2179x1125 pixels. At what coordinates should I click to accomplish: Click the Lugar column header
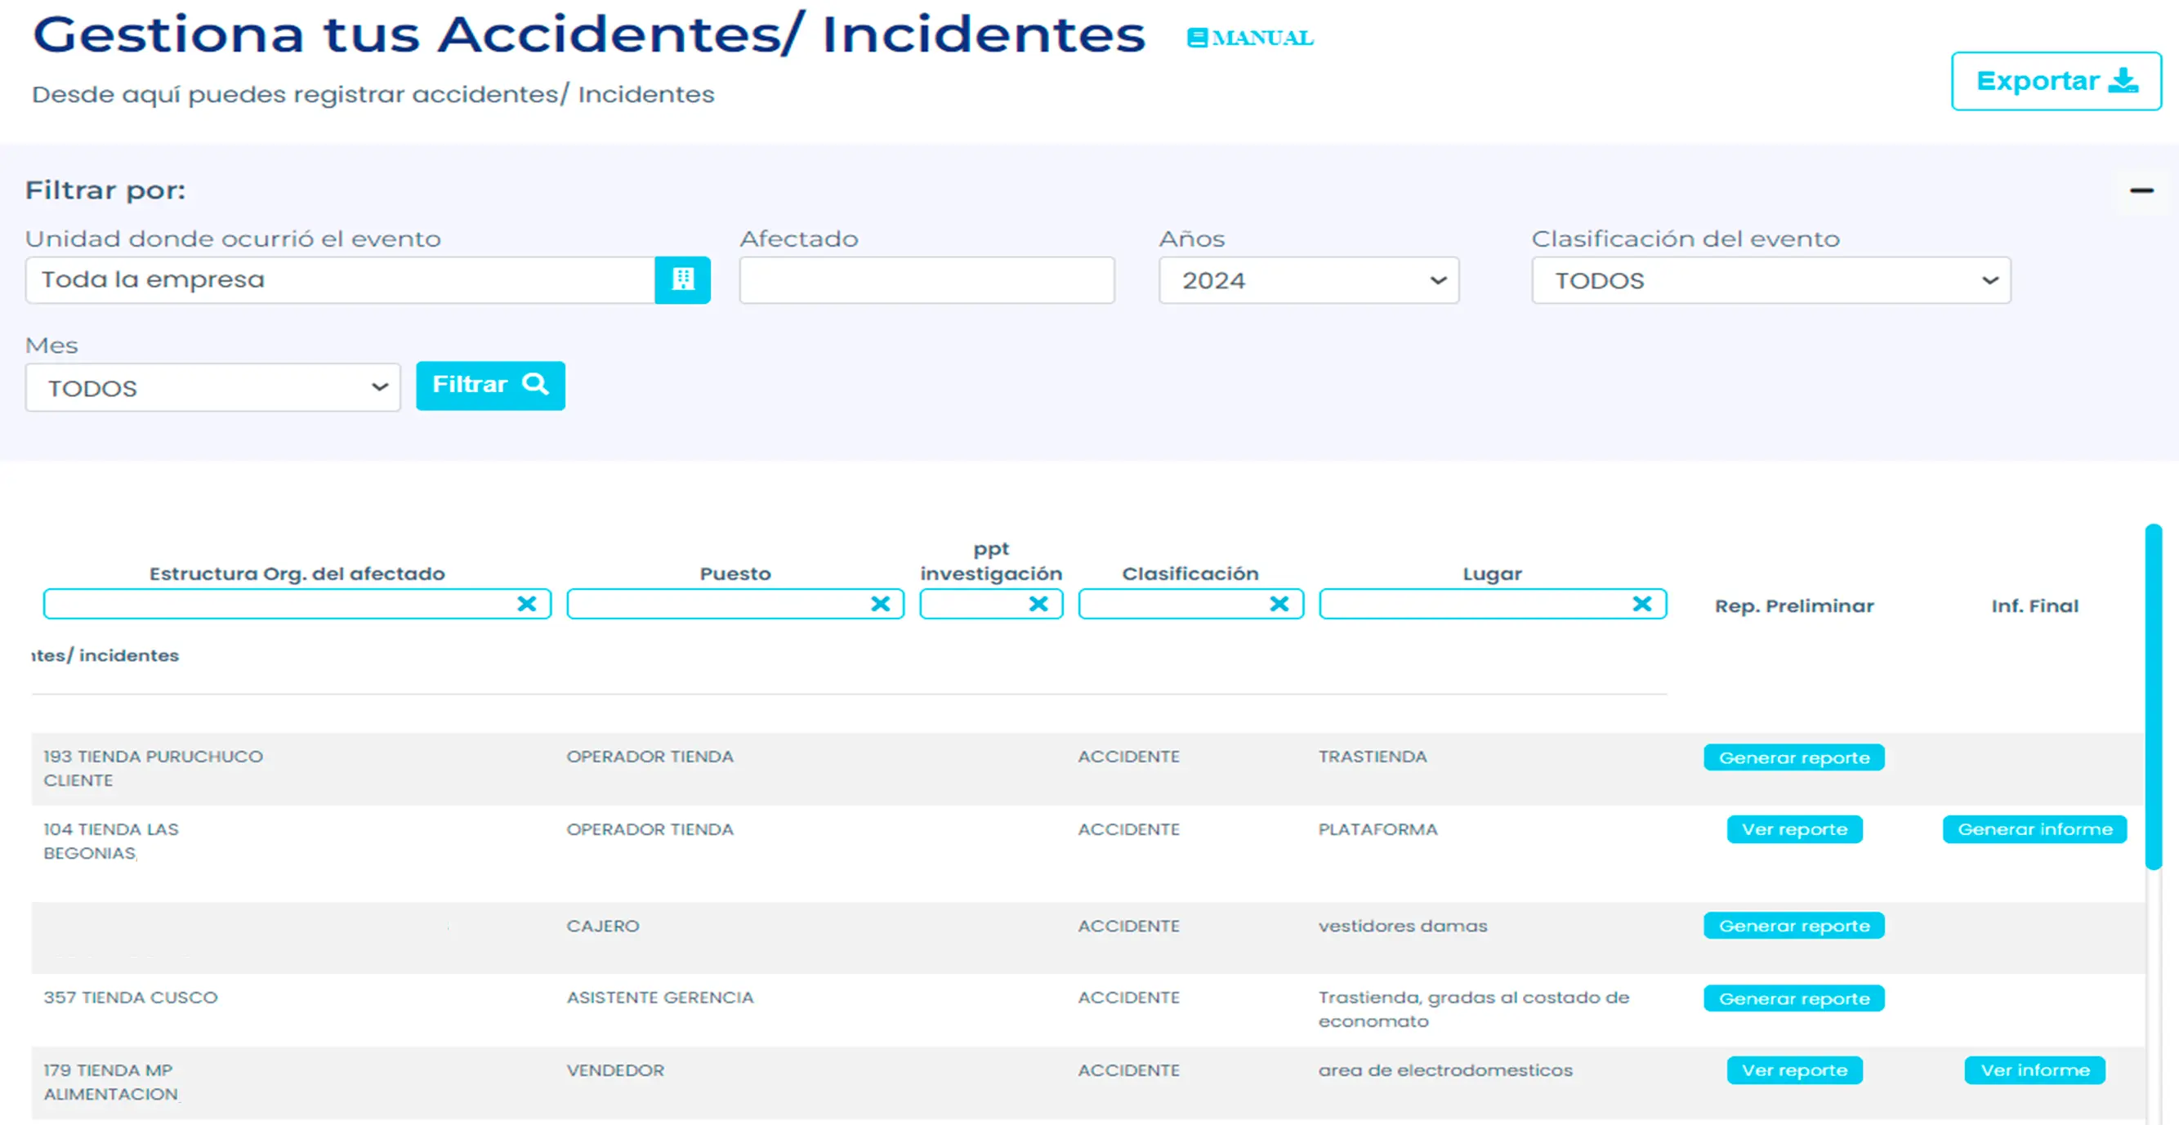click(1492, 574)
